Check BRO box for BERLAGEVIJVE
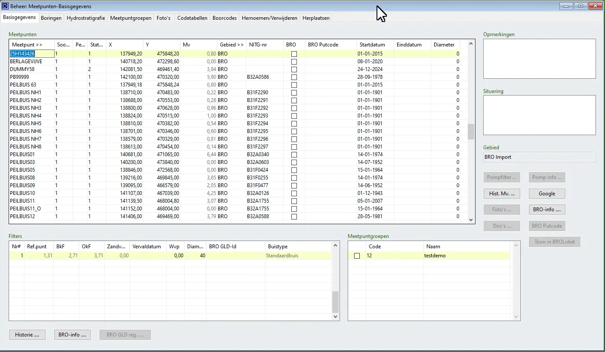Image resolution: width=605 pixels, height=352 pixels. tap(294, 62)
